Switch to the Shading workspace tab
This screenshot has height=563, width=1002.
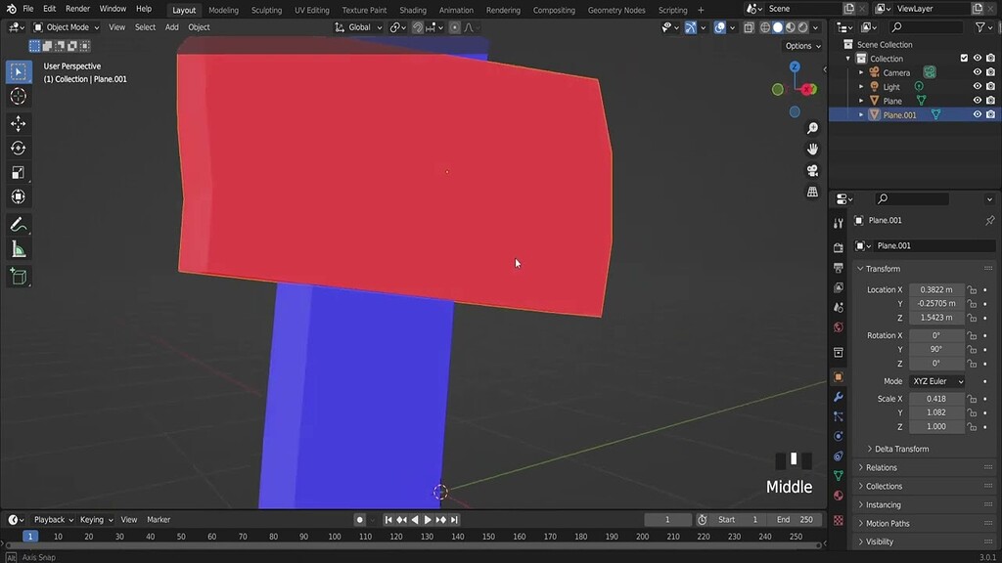(x=412, y=10)
